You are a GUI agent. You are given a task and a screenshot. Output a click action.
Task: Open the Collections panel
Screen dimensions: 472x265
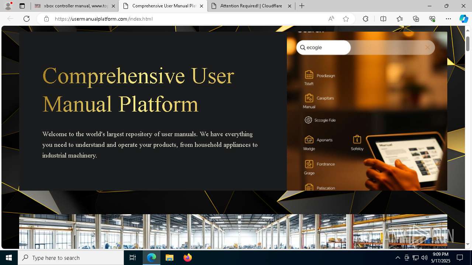point(416,19)
